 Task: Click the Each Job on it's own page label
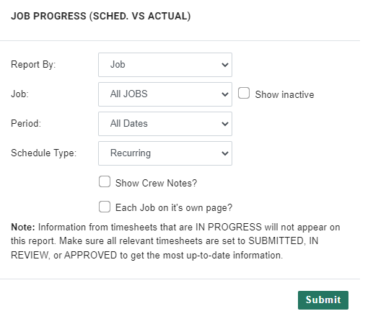tap(174, 208)
